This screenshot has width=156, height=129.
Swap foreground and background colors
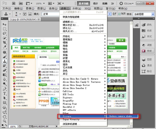click(6, 125)
